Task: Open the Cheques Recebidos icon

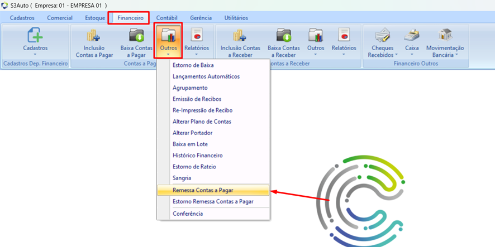Action: pos(382,37)
